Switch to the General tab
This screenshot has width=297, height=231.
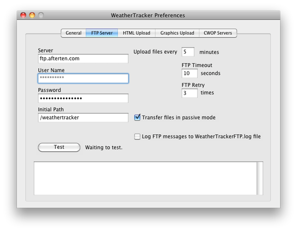(74, 33)
